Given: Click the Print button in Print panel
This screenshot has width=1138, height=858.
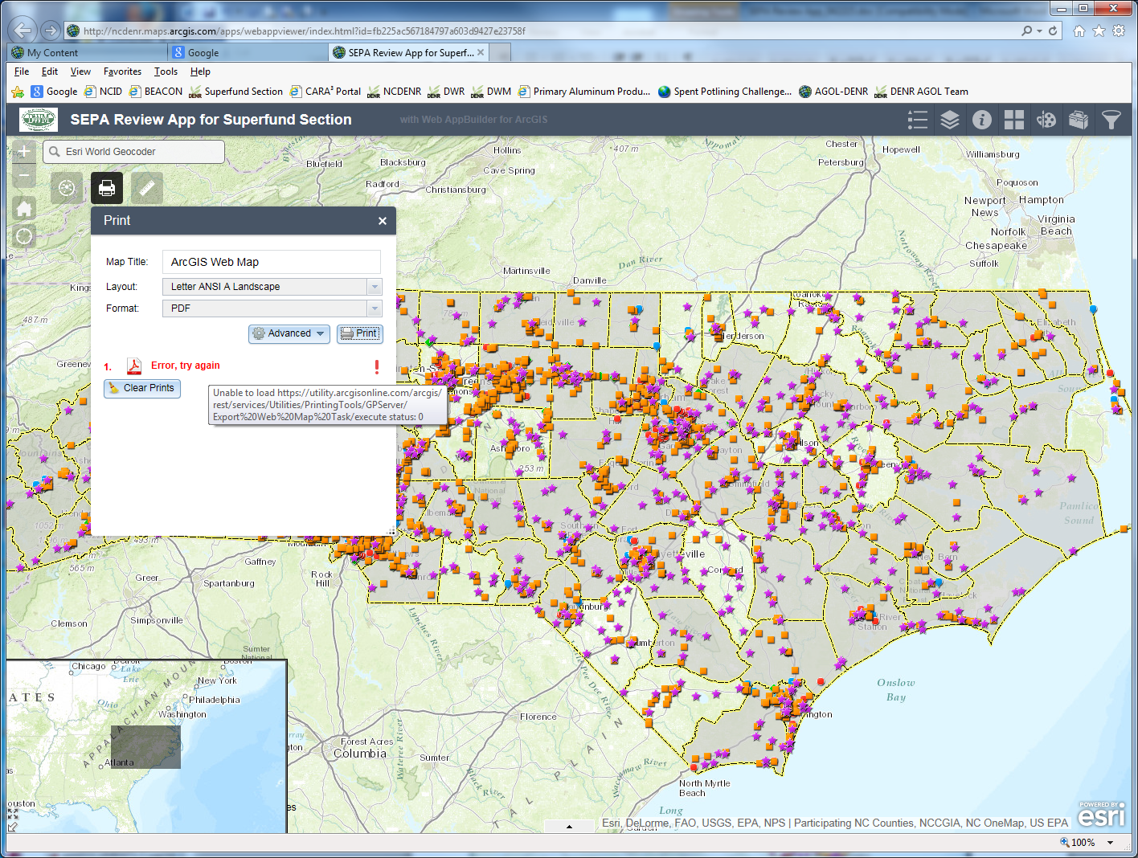Looking at the screenshot, I should pos(359,333).
